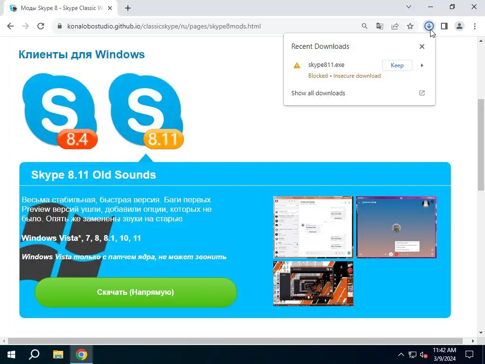
Task: Select the Skype 8.4 client logo
Action: click(60, 111)
